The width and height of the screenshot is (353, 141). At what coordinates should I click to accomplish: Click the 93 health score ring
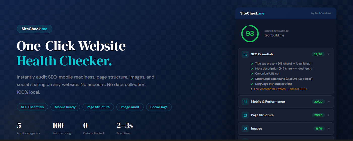pyautogui.click(x=250, y=33)
